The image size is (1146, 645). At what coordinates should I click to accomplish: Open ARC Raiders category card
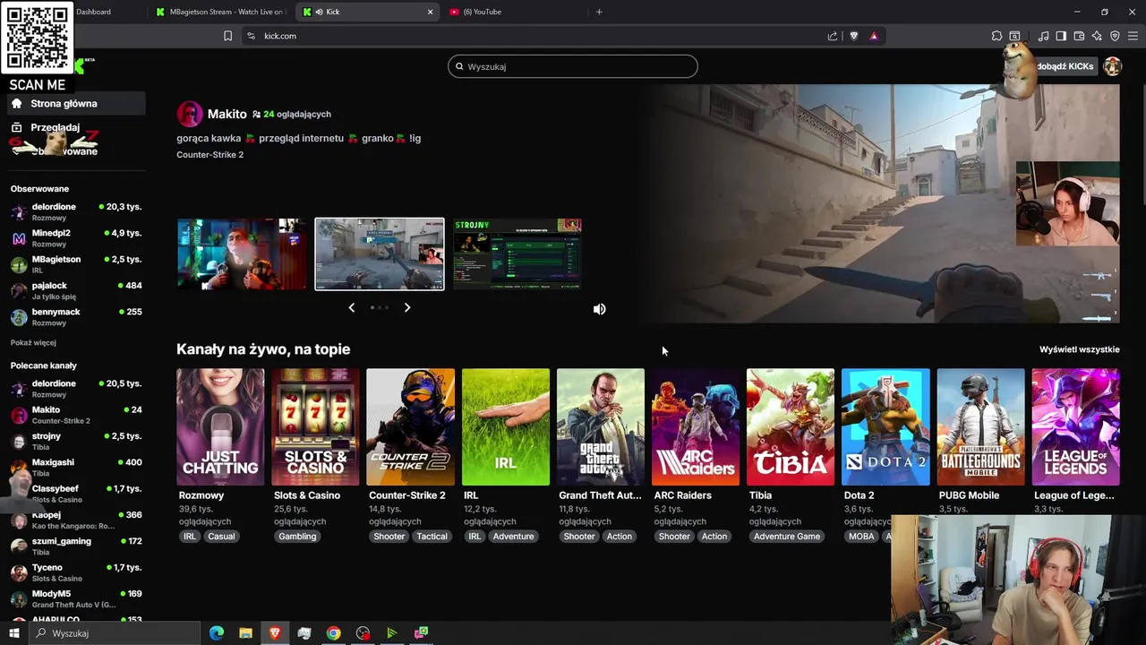point(695,426)
